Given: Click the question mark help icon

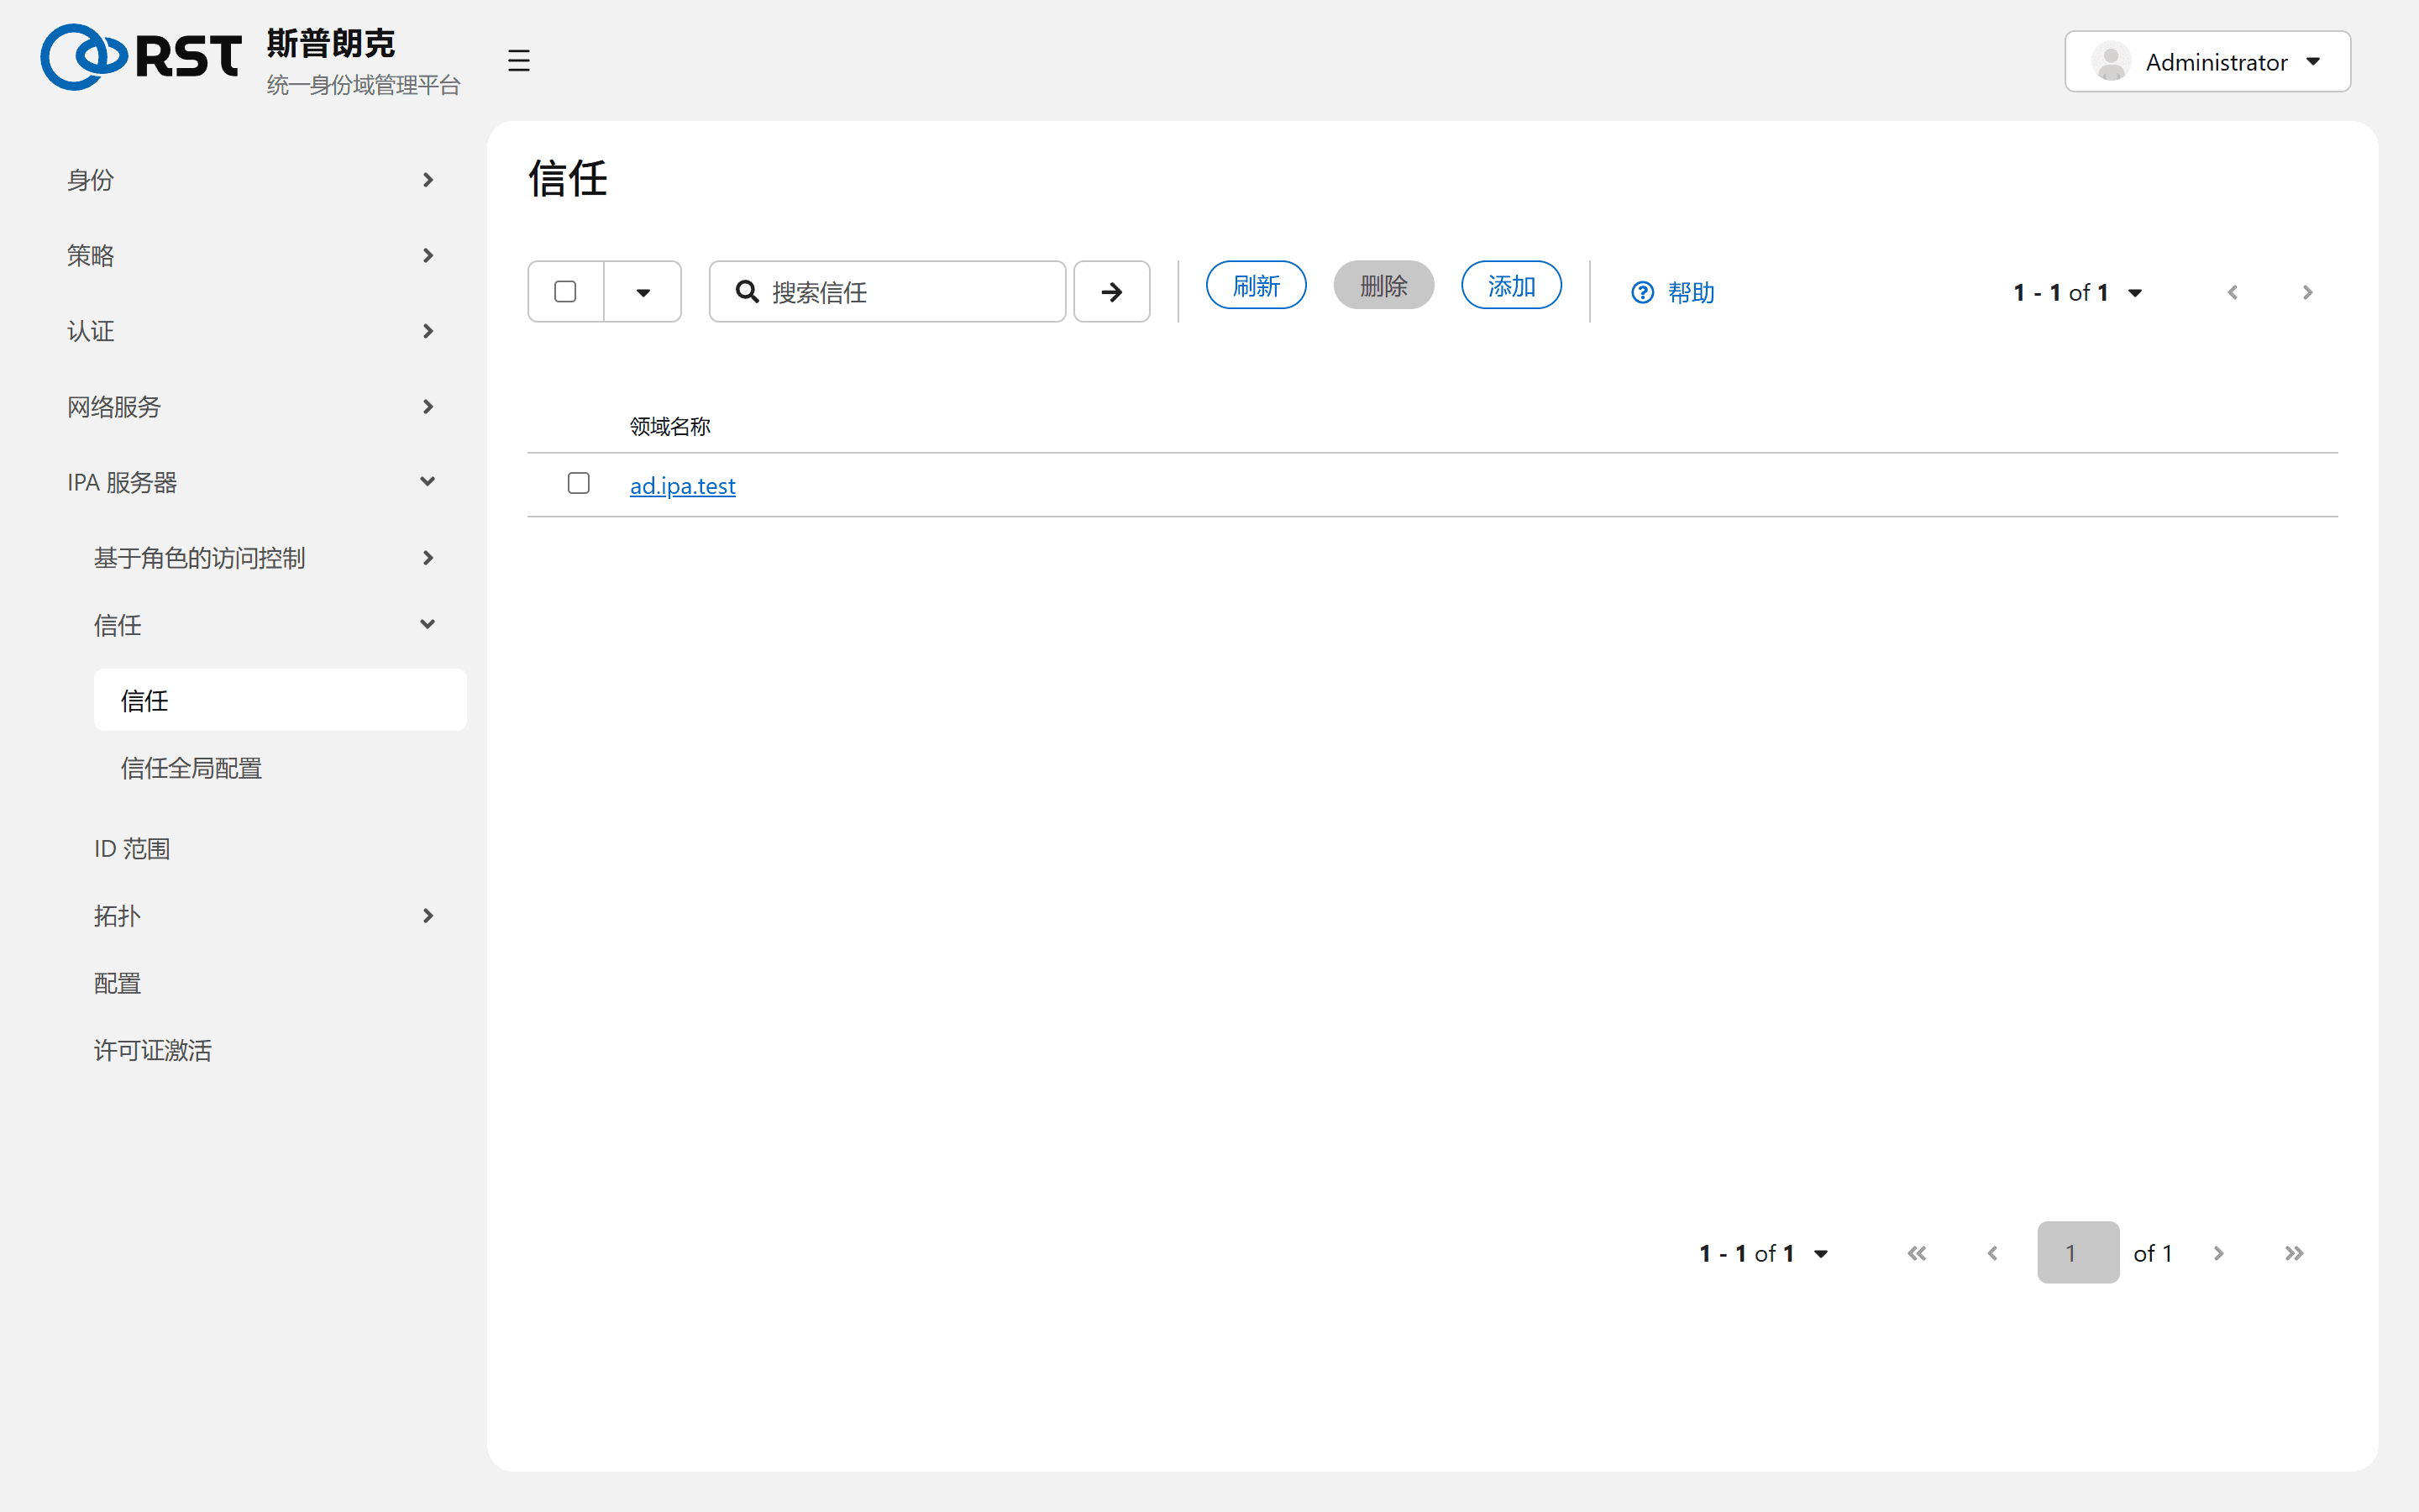Looking at the screenshot, I should (x=1642, y=292).
